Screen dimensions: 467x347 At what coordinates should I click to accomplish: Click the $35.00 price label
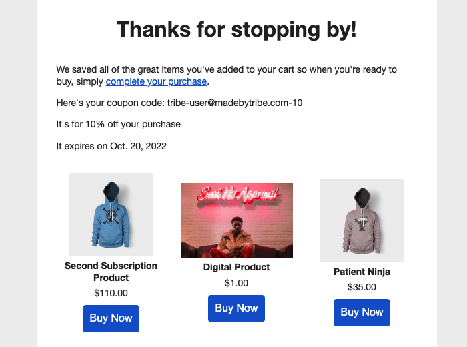362,287
